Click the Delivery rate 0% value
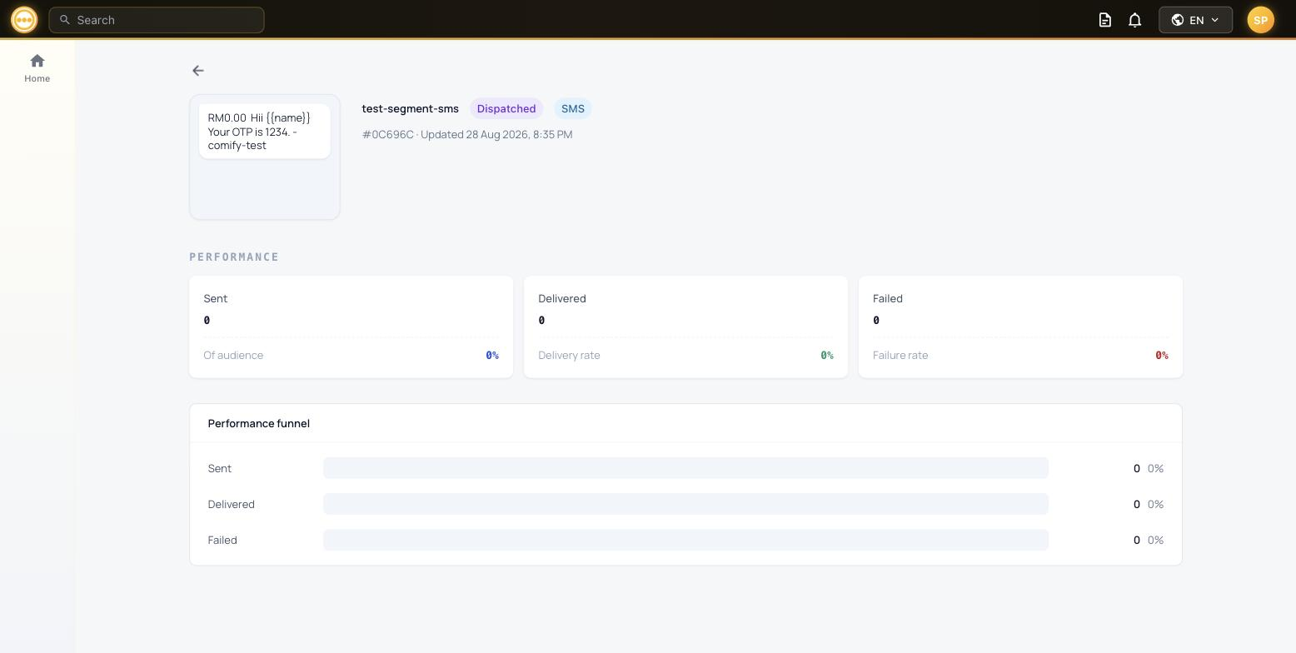This screenshot has height=653, width=1296. (x=827, y=356)
